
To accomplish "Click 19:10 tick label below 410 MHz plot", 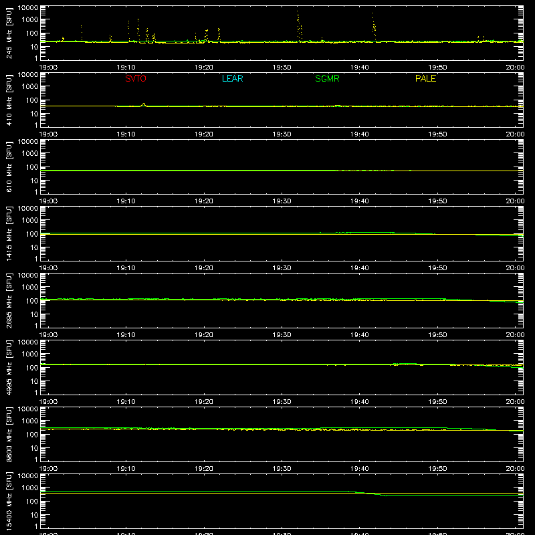I will click(126, 134).
